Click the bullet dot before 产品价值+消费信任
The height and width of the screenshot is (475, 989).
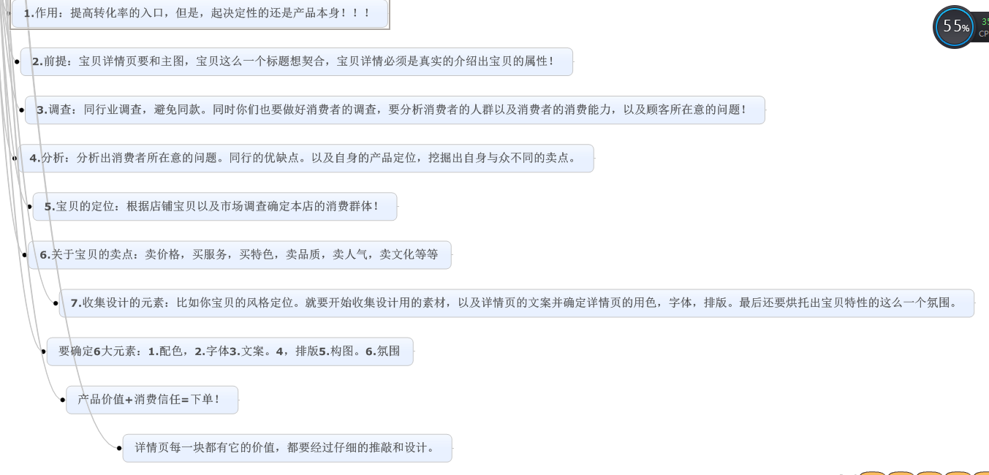pyautogui.click(x=63, y=400)
